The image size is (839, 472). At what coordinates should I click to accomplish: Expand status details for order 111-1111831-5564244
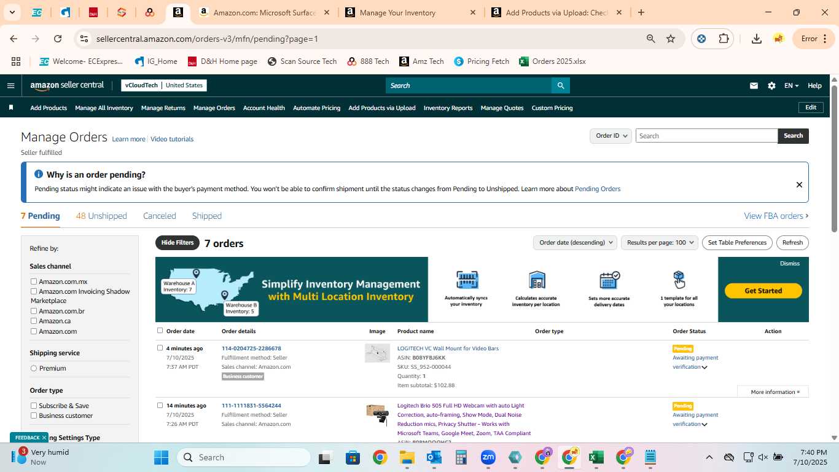pos(704,425)
